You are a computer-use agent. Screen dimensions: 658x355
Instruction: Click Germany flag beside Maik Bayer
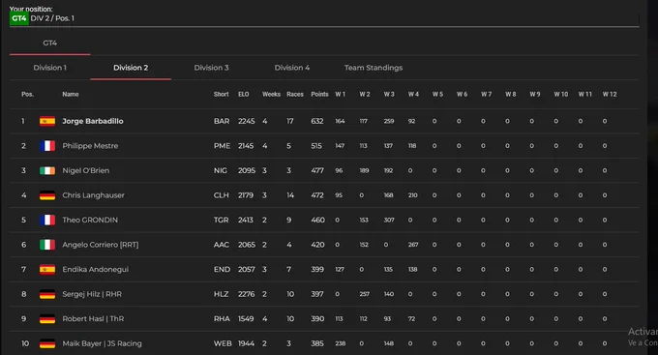coord(47,343)
